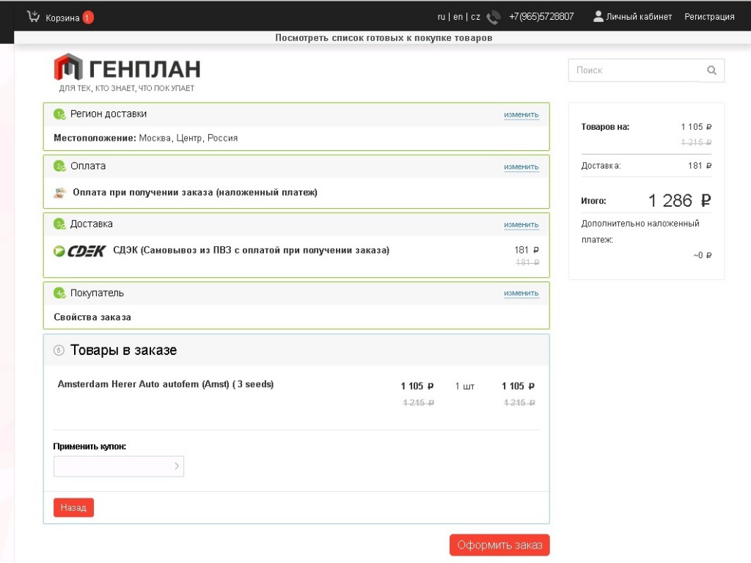
Task: Switch language to English
Action: (458, 17)
